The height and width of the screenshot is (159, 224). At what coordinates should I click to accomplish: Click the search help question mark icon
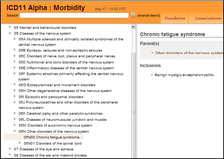133,15
